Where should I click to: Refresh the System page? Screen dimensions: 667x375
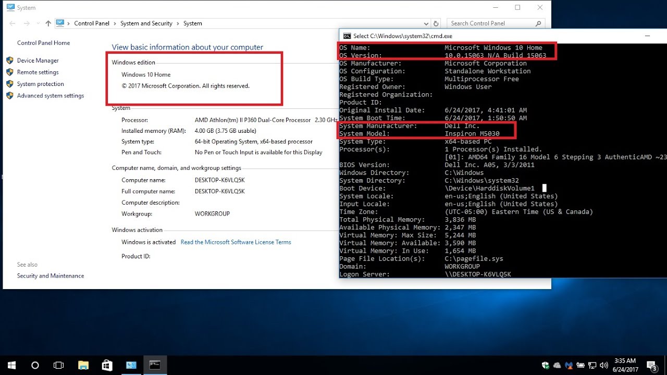pos(436,23)
